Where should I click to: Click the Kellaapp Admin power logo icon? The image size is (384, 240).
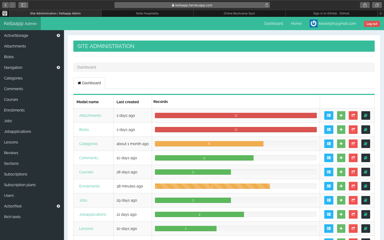313,23
